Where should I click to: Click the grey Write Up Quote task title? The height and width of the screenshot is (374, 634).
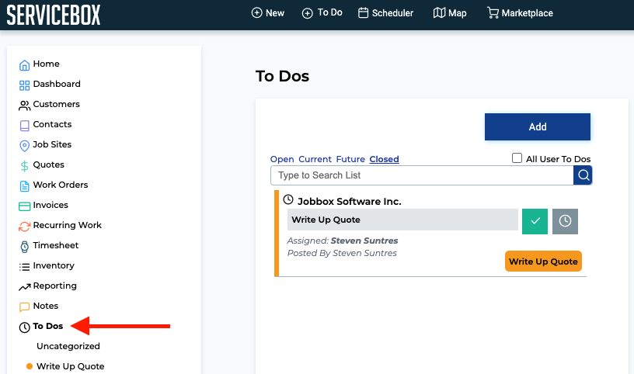pos(402,220)
